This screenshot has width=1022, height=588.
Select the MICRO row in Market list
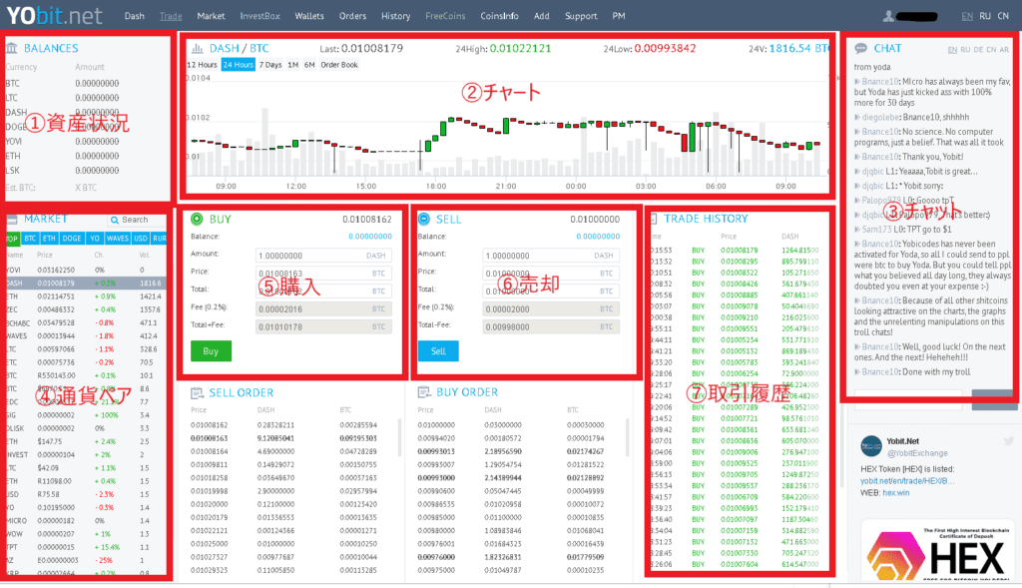click(x=85, y=521)
